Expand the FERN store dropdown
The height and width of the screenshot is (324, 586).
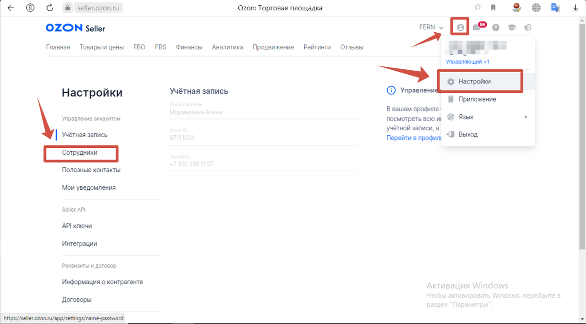pyautogui.click(x=431, y=27)
